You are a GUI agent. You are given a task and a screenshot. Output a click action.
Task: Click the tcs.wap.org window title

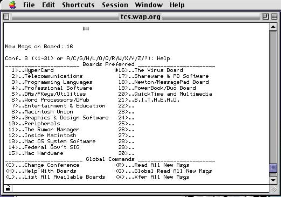[140, 17]
